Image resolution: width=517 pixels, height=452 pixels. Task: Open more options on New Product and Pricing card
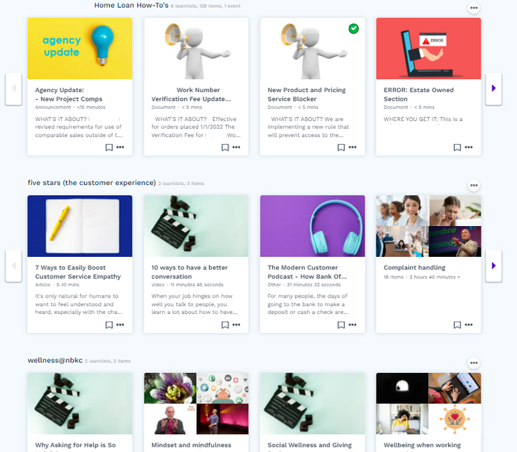(x=352, y=147)
